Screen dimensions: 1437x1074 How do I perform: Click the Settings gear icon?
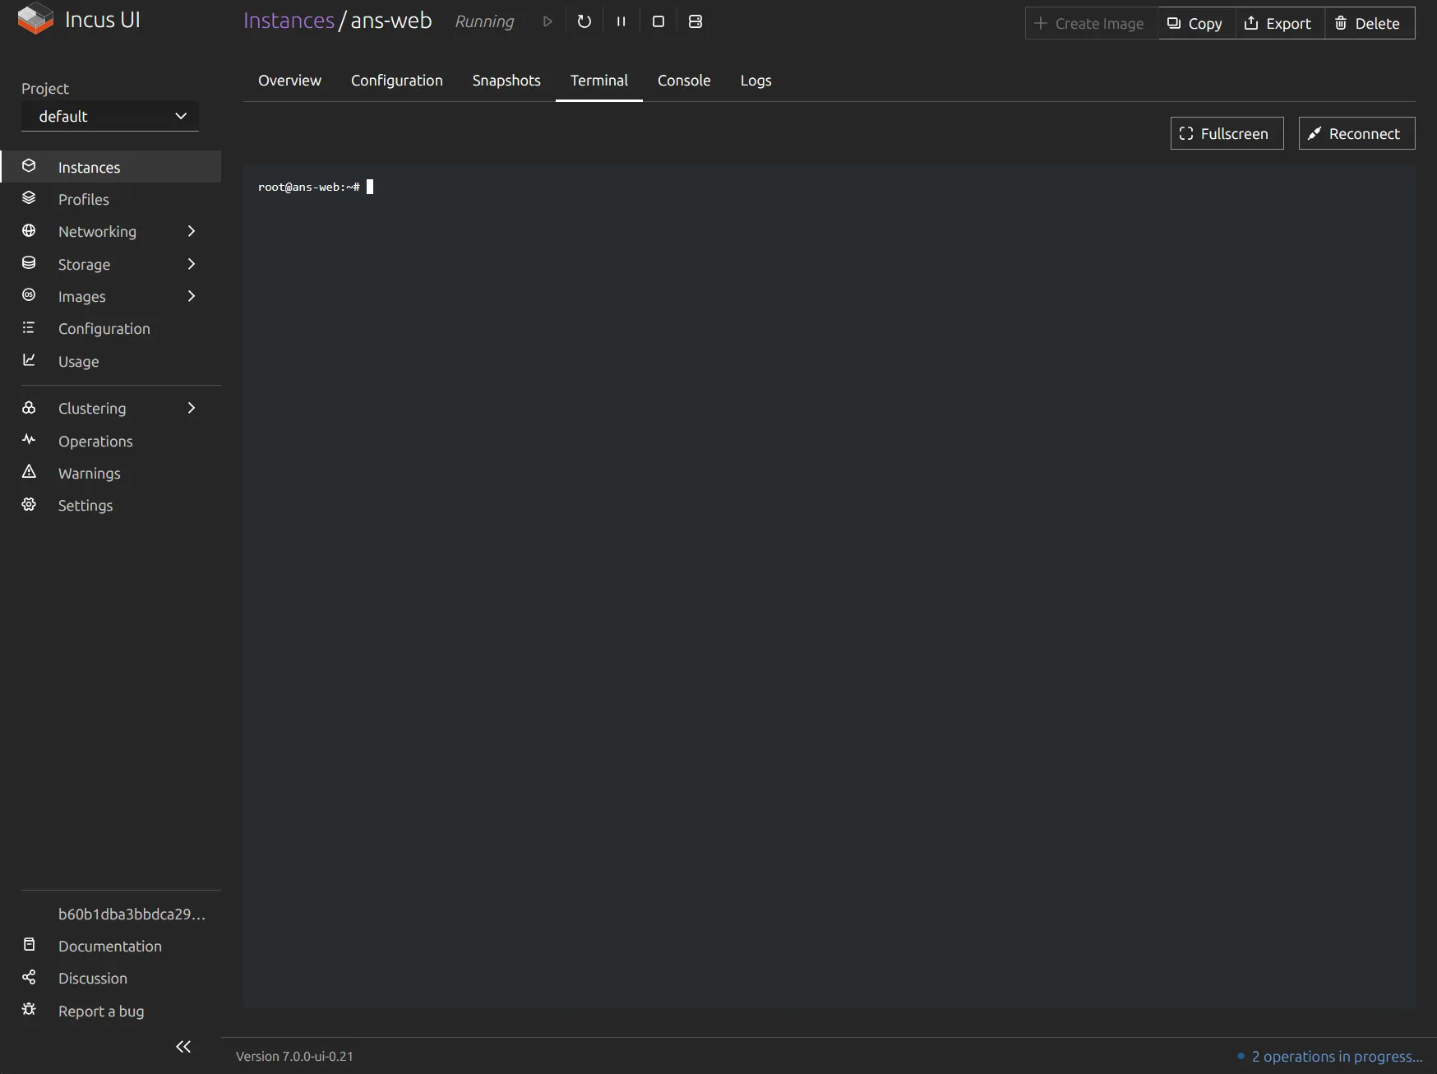pyautogui.click(x=29, y=504)
